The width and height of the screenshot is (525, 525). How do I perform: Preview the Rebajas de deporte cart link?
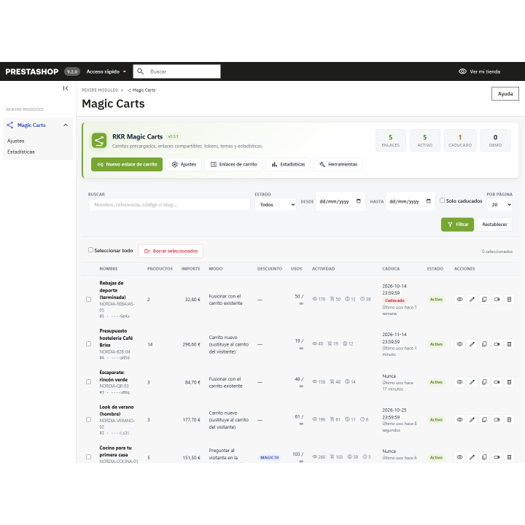pos(459,300)
